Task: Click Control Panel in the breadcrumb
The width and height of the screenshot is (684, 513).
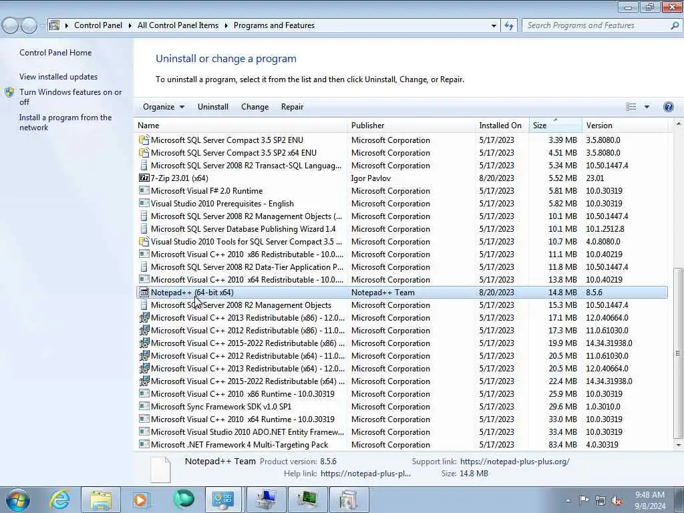Action: [98, 25]
